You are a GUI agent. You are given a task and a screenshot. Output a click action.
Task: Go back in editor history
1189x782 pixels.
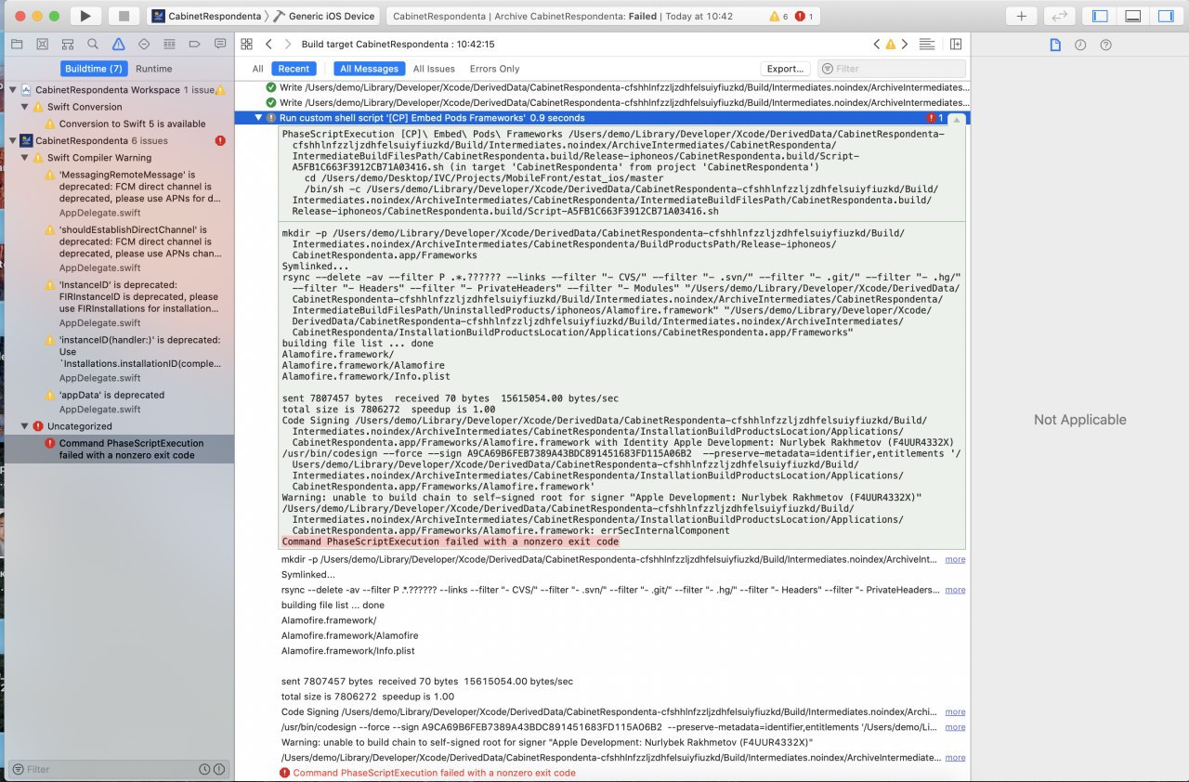pos(268,44)
